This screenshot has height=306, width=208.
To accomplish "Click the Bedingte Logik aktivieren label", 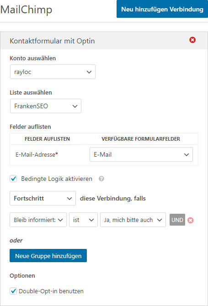I will 57,179.
